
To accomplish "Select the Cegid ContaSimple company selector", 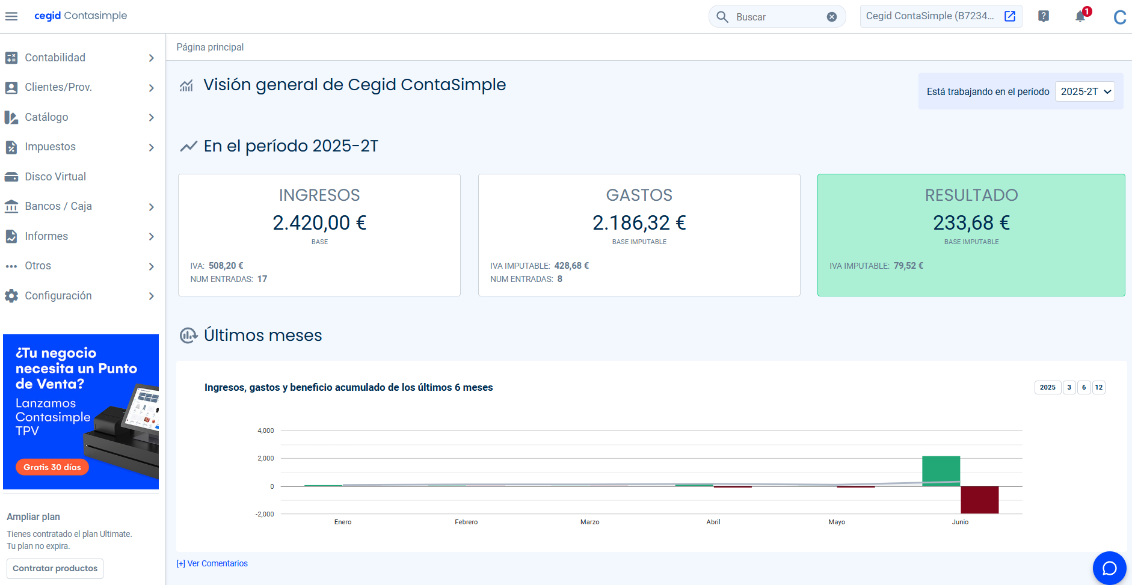I will pos(941,16).
